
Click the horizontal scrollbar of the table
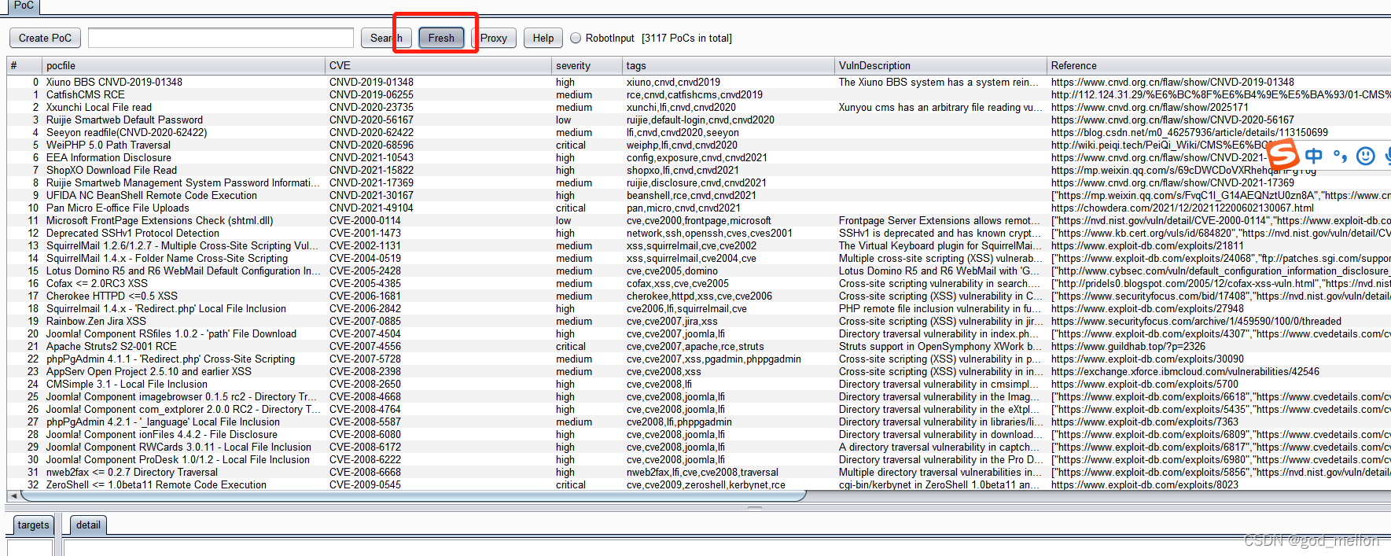pos(413,495)
